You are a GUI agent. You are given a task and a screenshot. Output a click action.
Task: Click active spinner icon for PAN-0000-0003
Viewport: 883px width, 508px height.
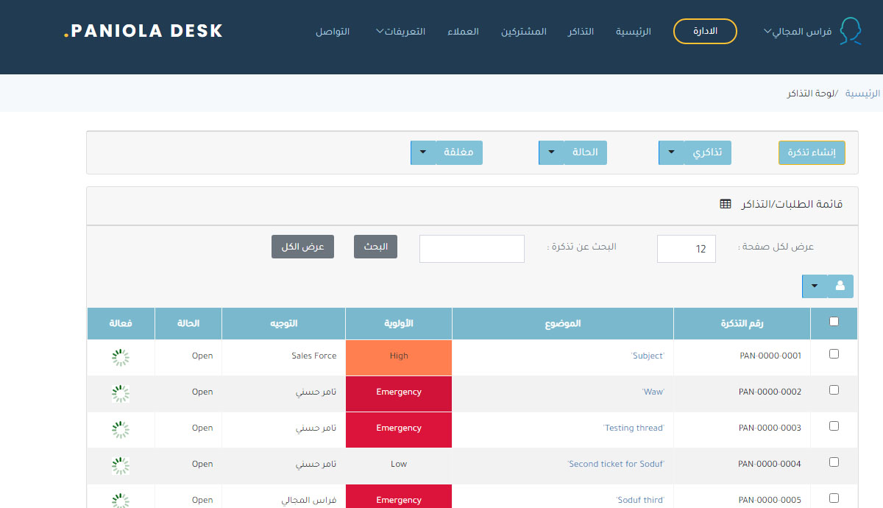pyautogui.click(x=121, y=429)
